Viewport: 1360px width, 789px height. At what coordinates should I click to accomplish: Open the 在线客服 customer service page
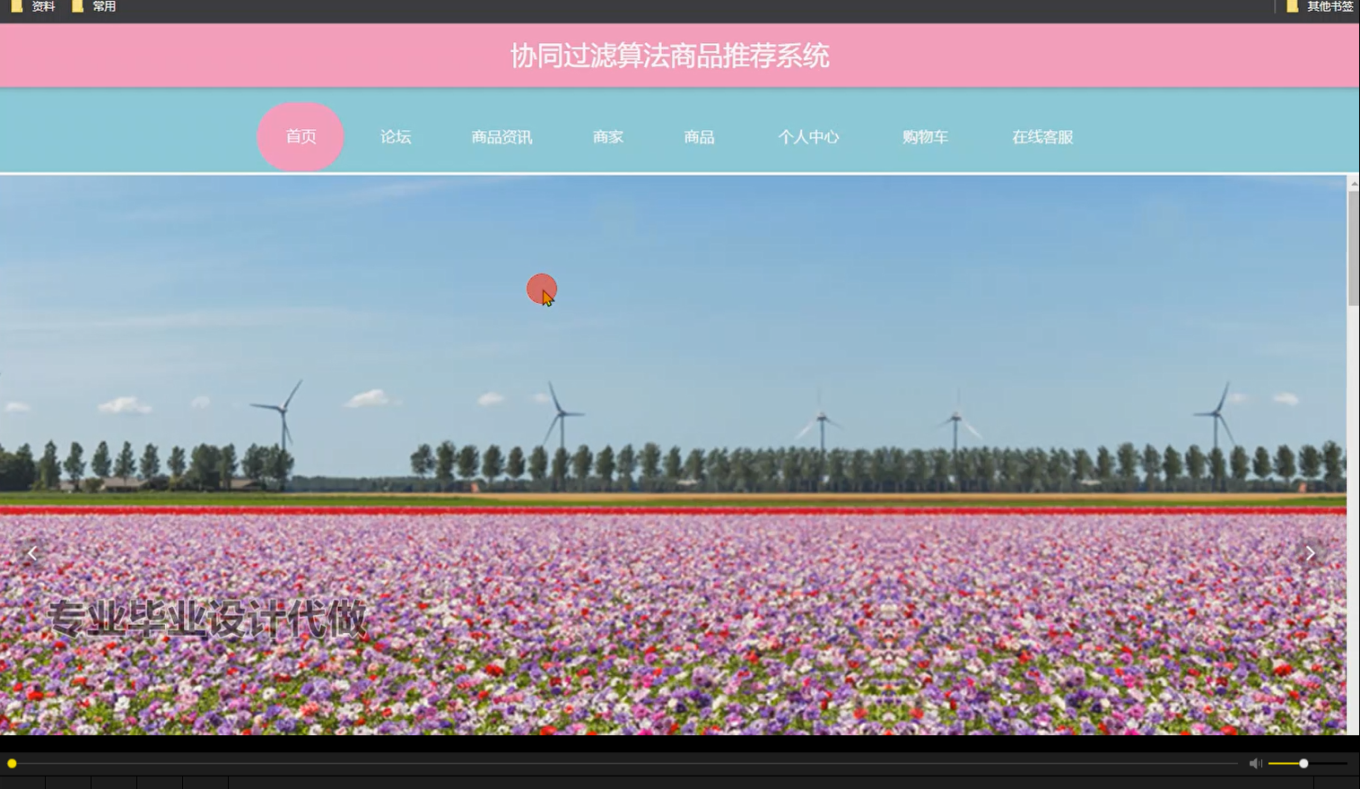[x=1041, y=136]
